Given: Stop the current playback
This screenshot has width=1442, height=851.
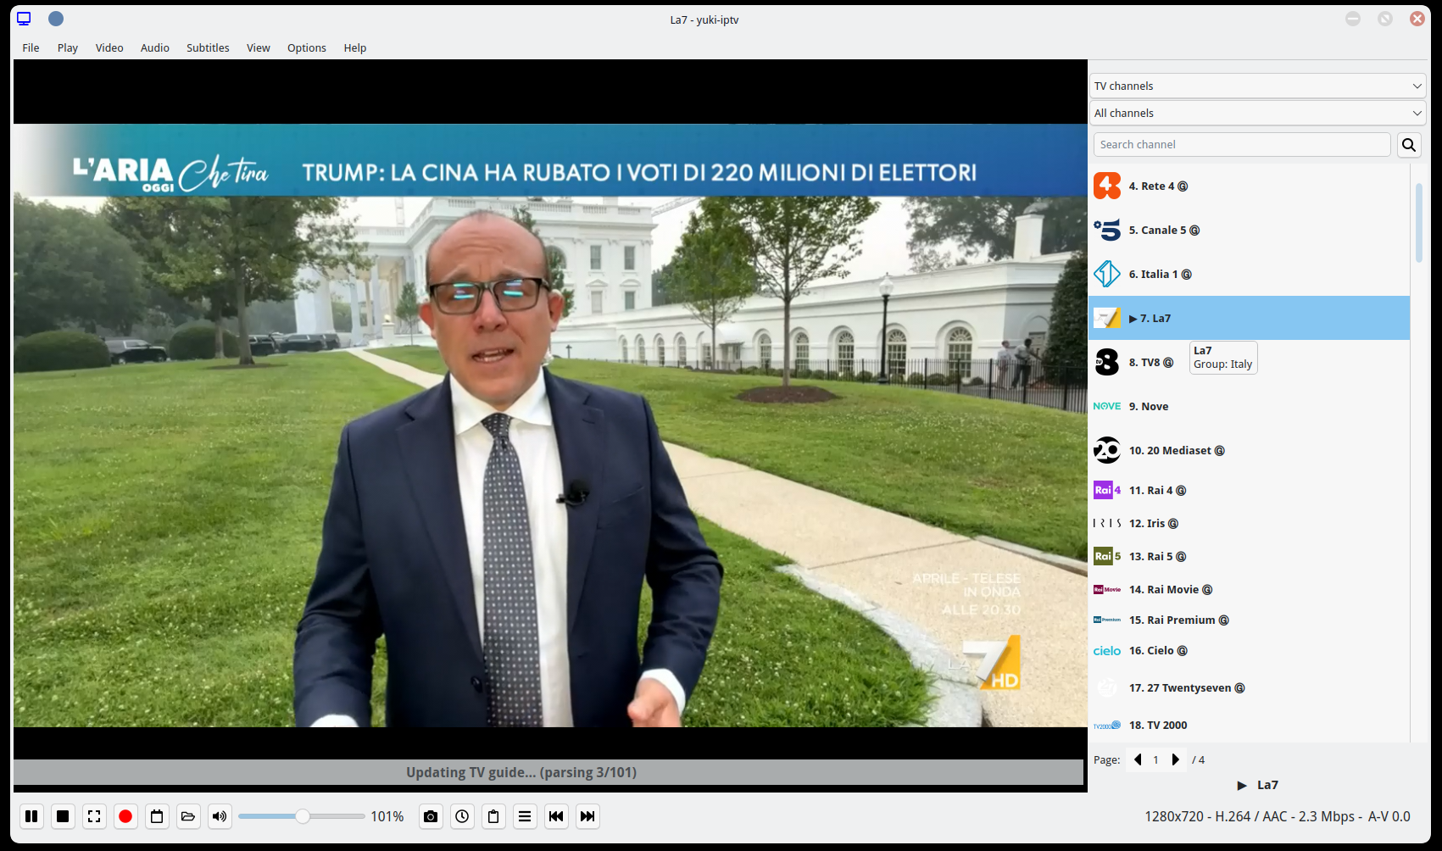Looking at the screenshot, I should [x=63, y=816].
